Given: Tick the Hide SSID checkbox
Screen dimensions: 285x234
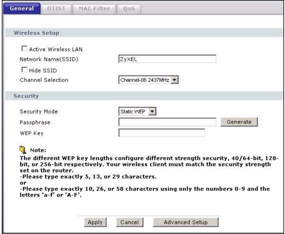Looking at the screenshot, I should pos(24,70).
